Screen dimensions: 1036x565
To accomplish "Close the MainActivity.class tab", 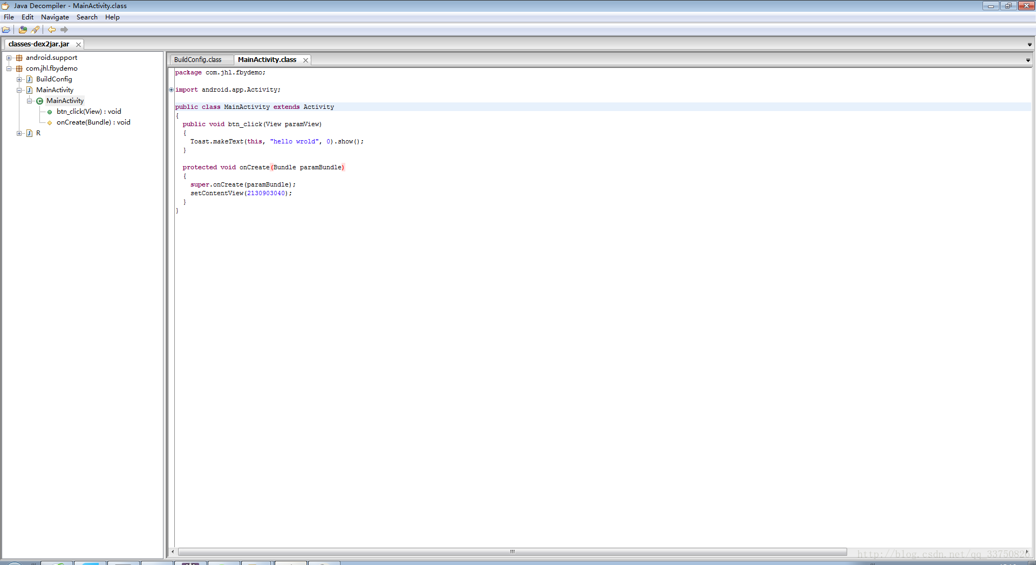I will (x=305, y=60).
